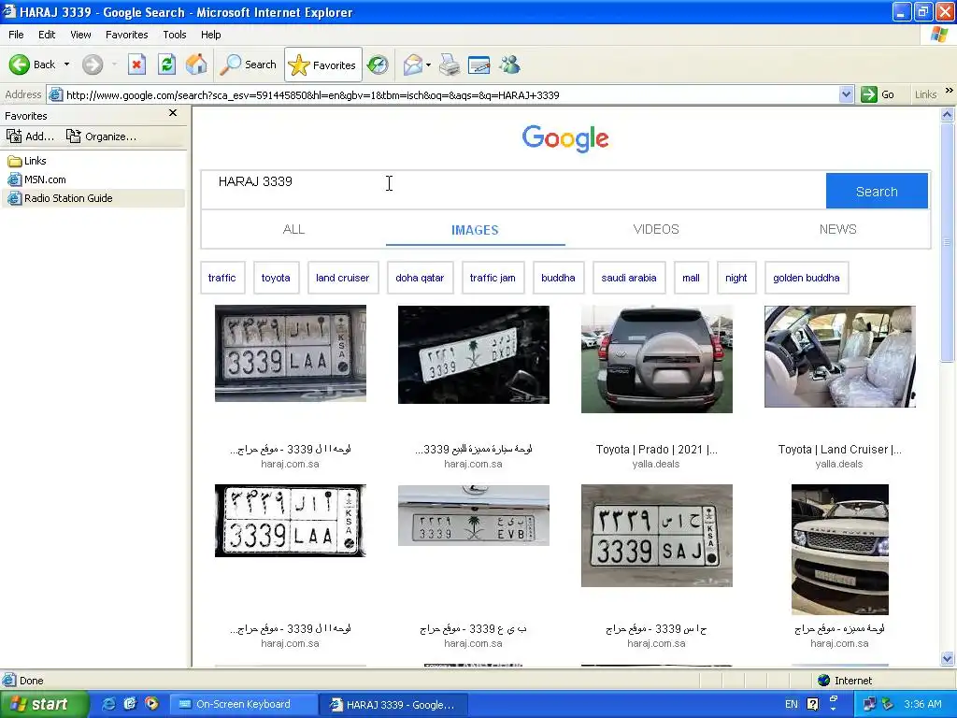Click the Forward arrow button

coord(93,65)
